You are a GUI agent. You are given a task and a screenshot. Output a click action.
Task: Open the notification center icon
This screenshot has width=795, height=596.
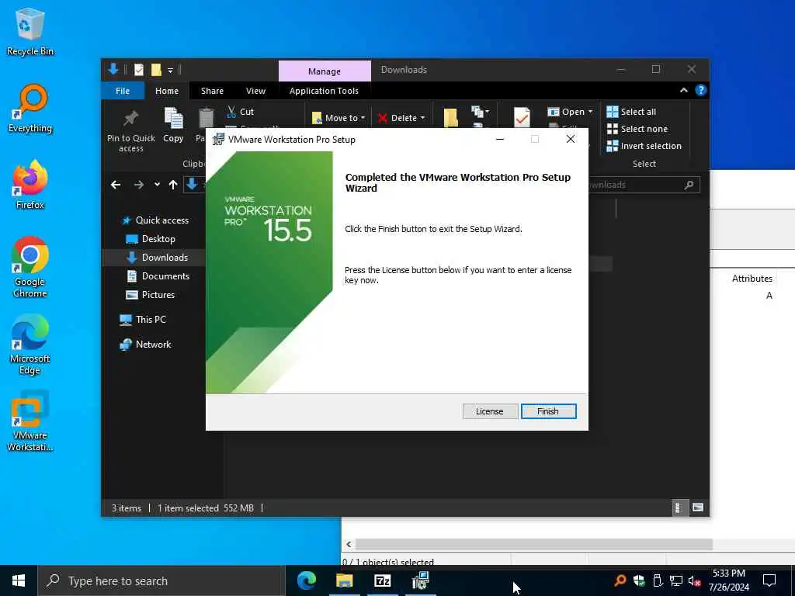[769, 580]
